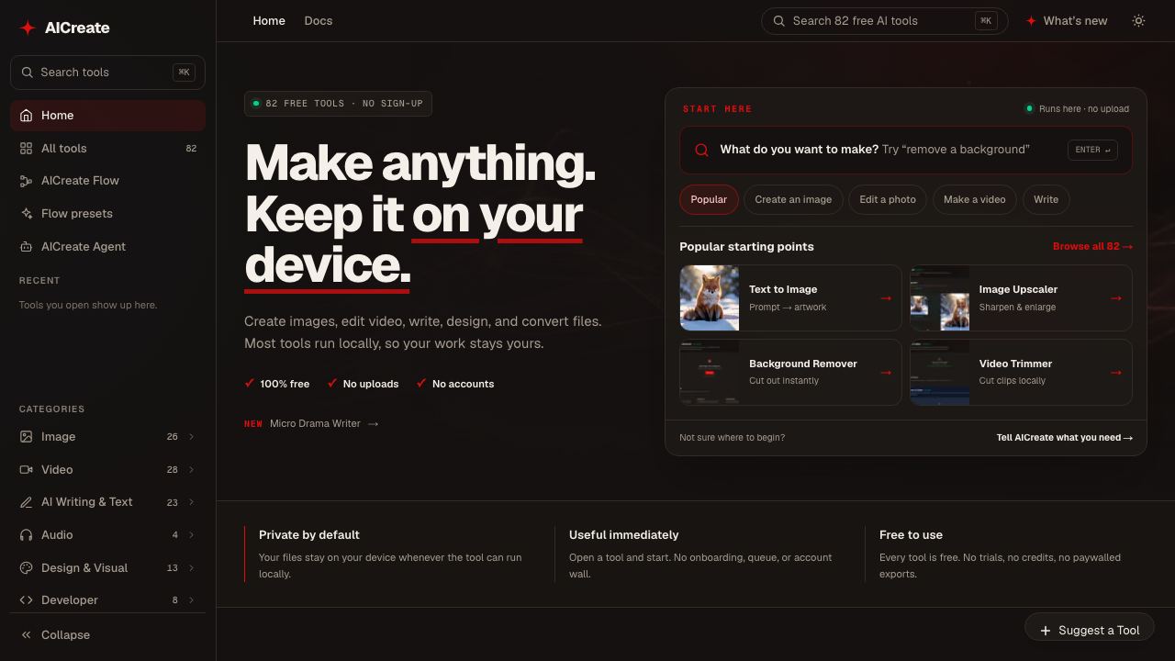Click the Private by default heading
Screen dimensions: 1175x661
tap(309, 535)
